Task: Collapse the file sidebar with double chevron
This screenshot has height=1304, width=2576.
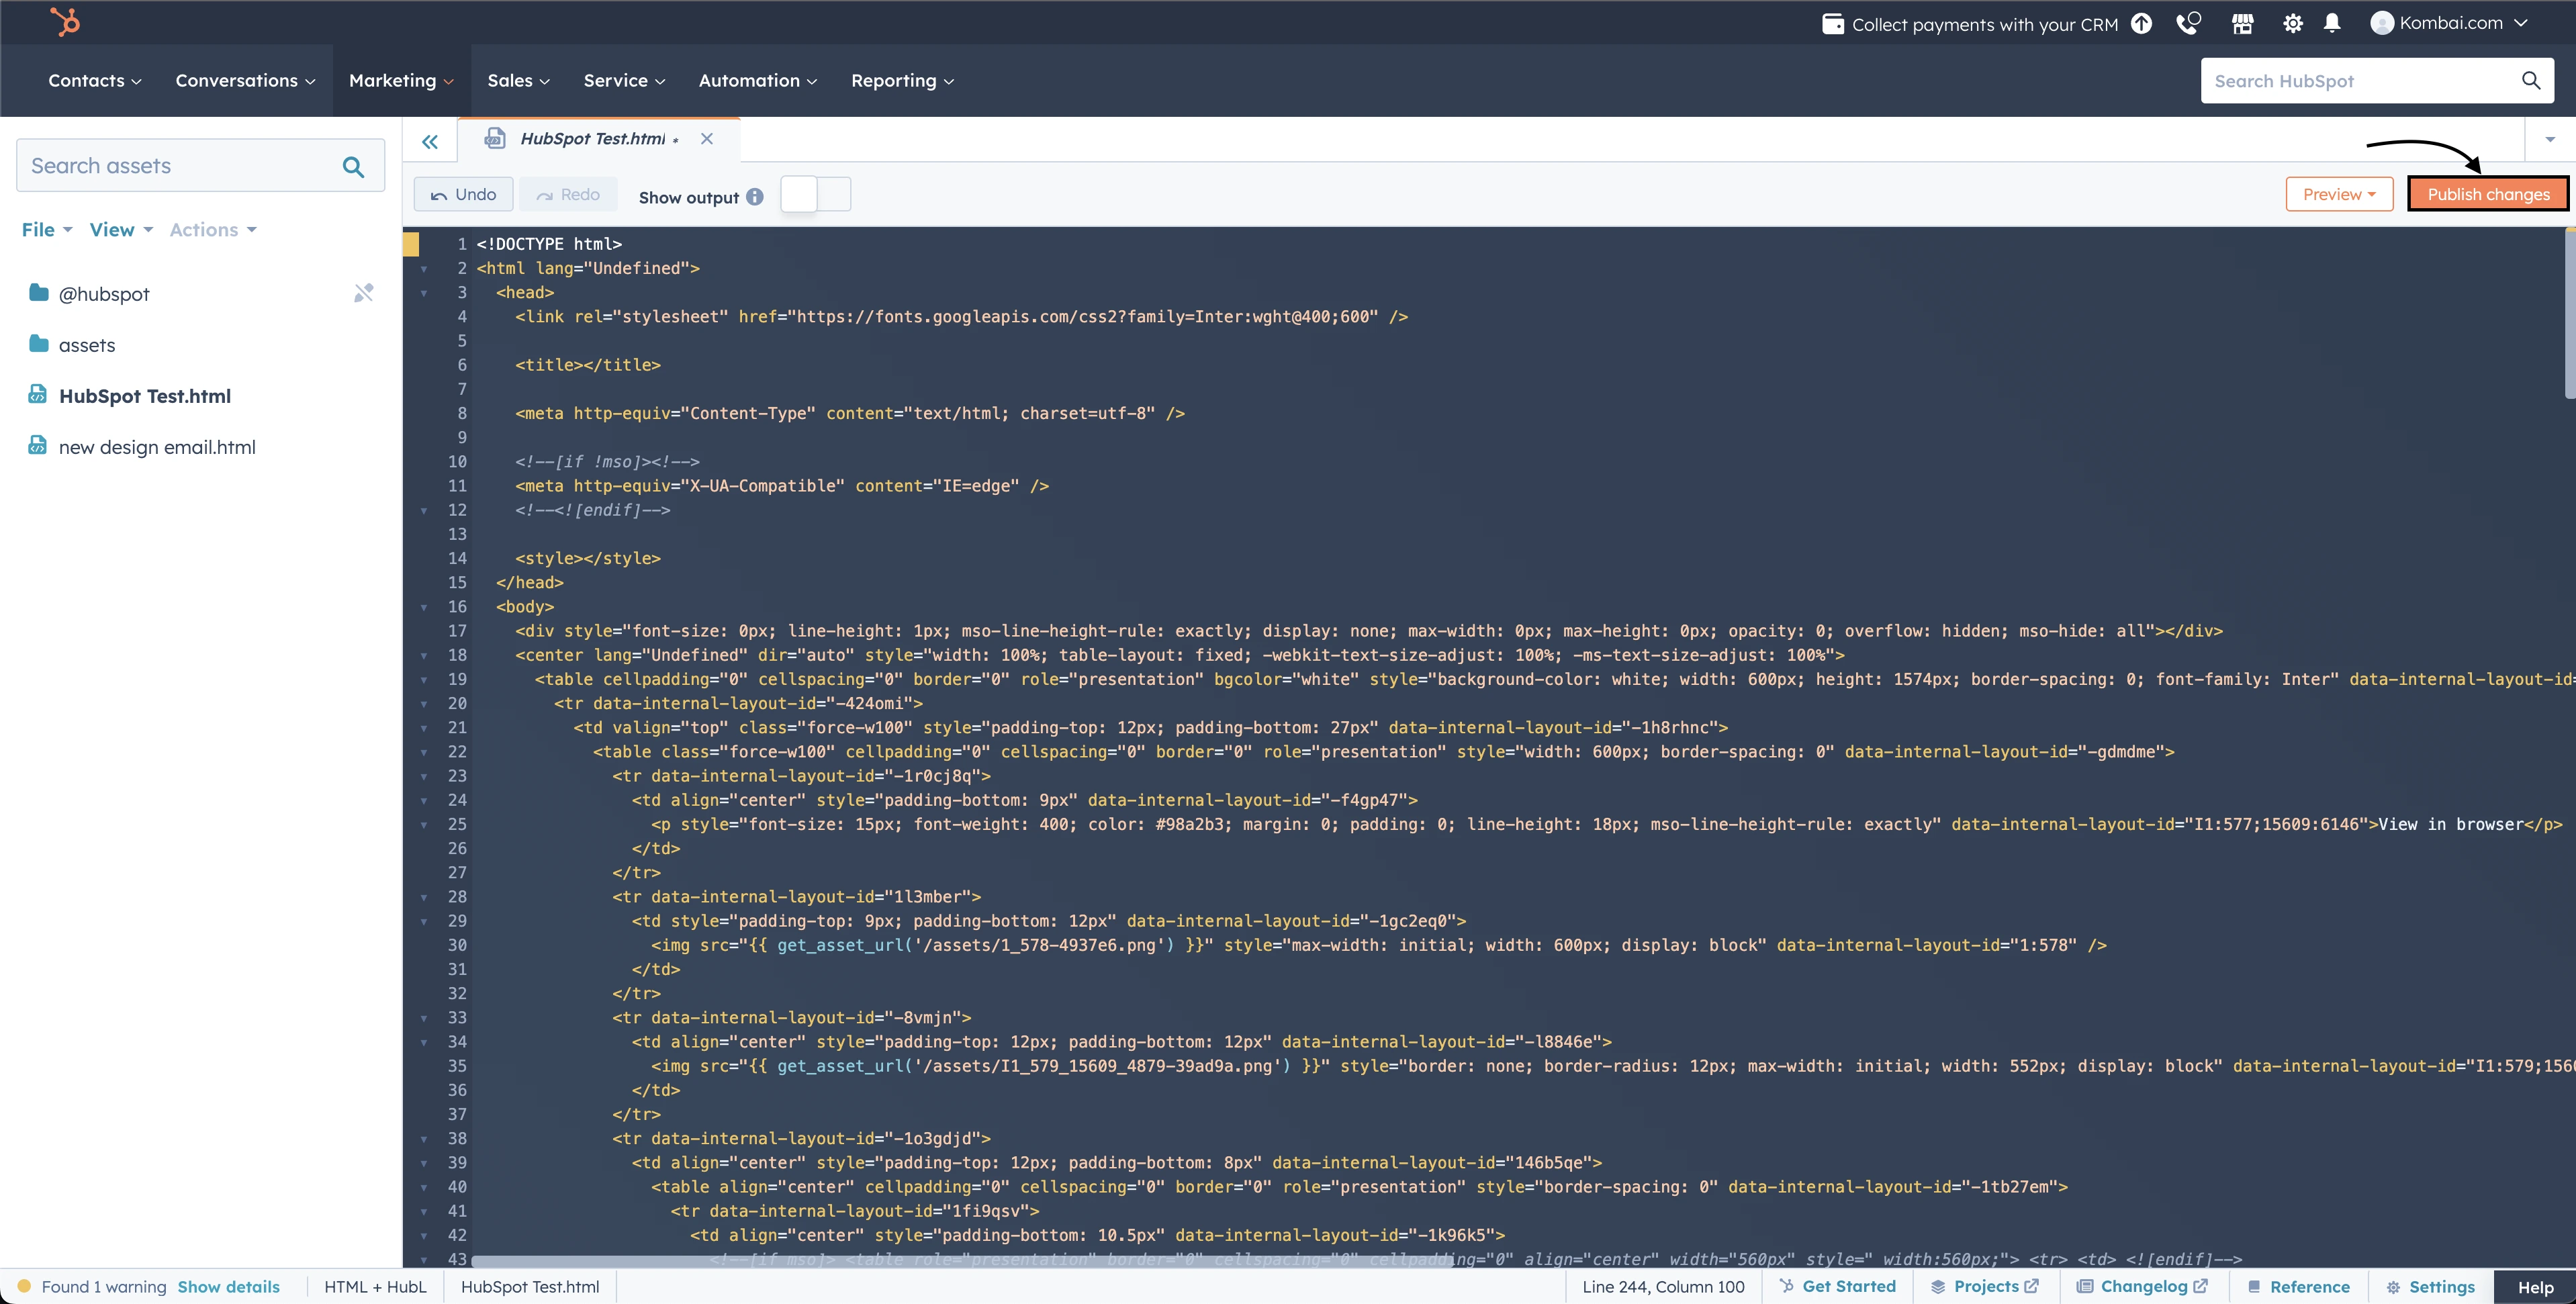Action: click(430, 141)
